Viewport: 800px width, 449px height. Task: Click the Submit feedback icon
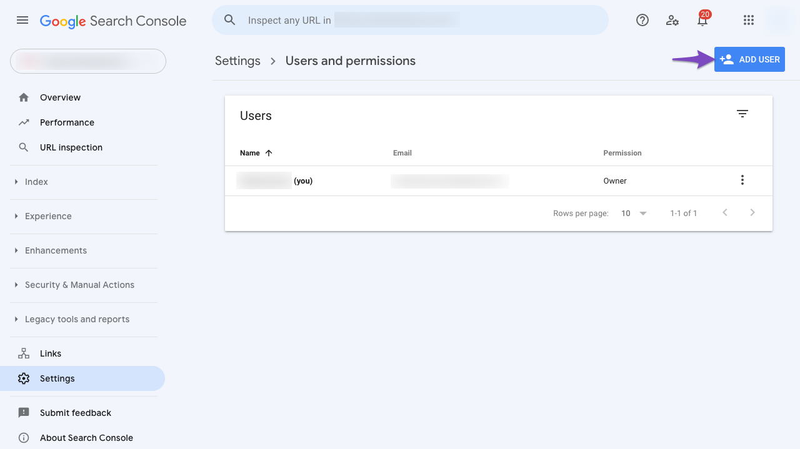tap(24, 412)
